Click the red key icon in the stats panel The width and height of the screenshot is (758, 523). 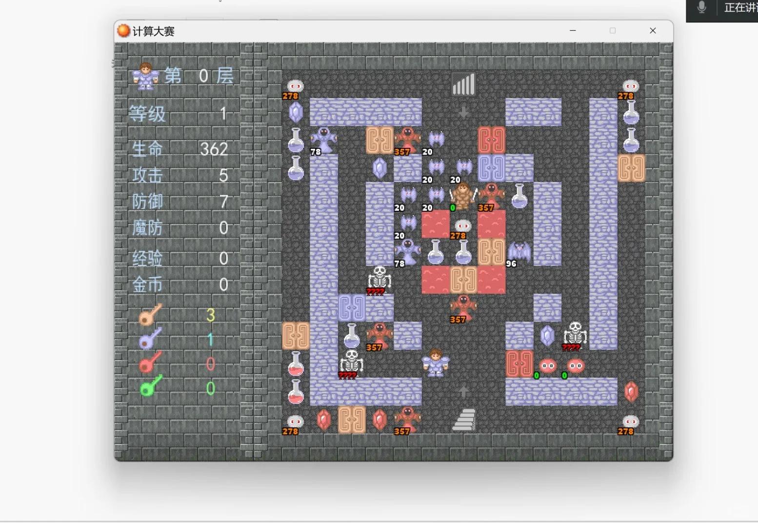(150, 362)
